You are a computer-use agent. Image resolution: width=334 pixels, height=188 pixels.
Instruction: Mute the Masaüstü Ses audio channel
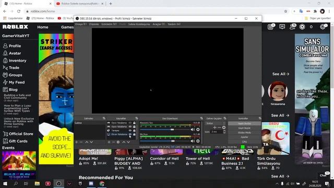tap(193, 130)
